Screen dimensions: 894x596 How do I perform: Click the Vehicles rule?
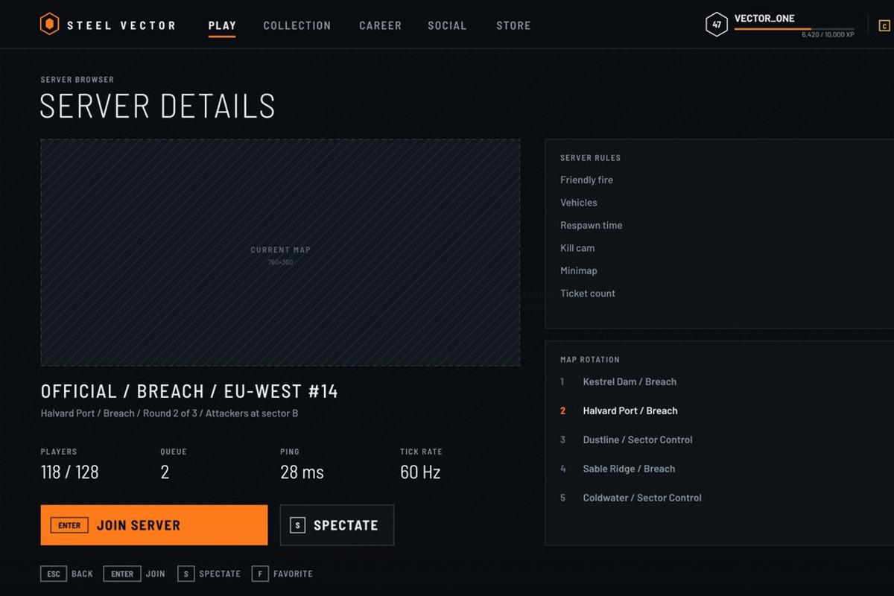(x=579, y=203)
